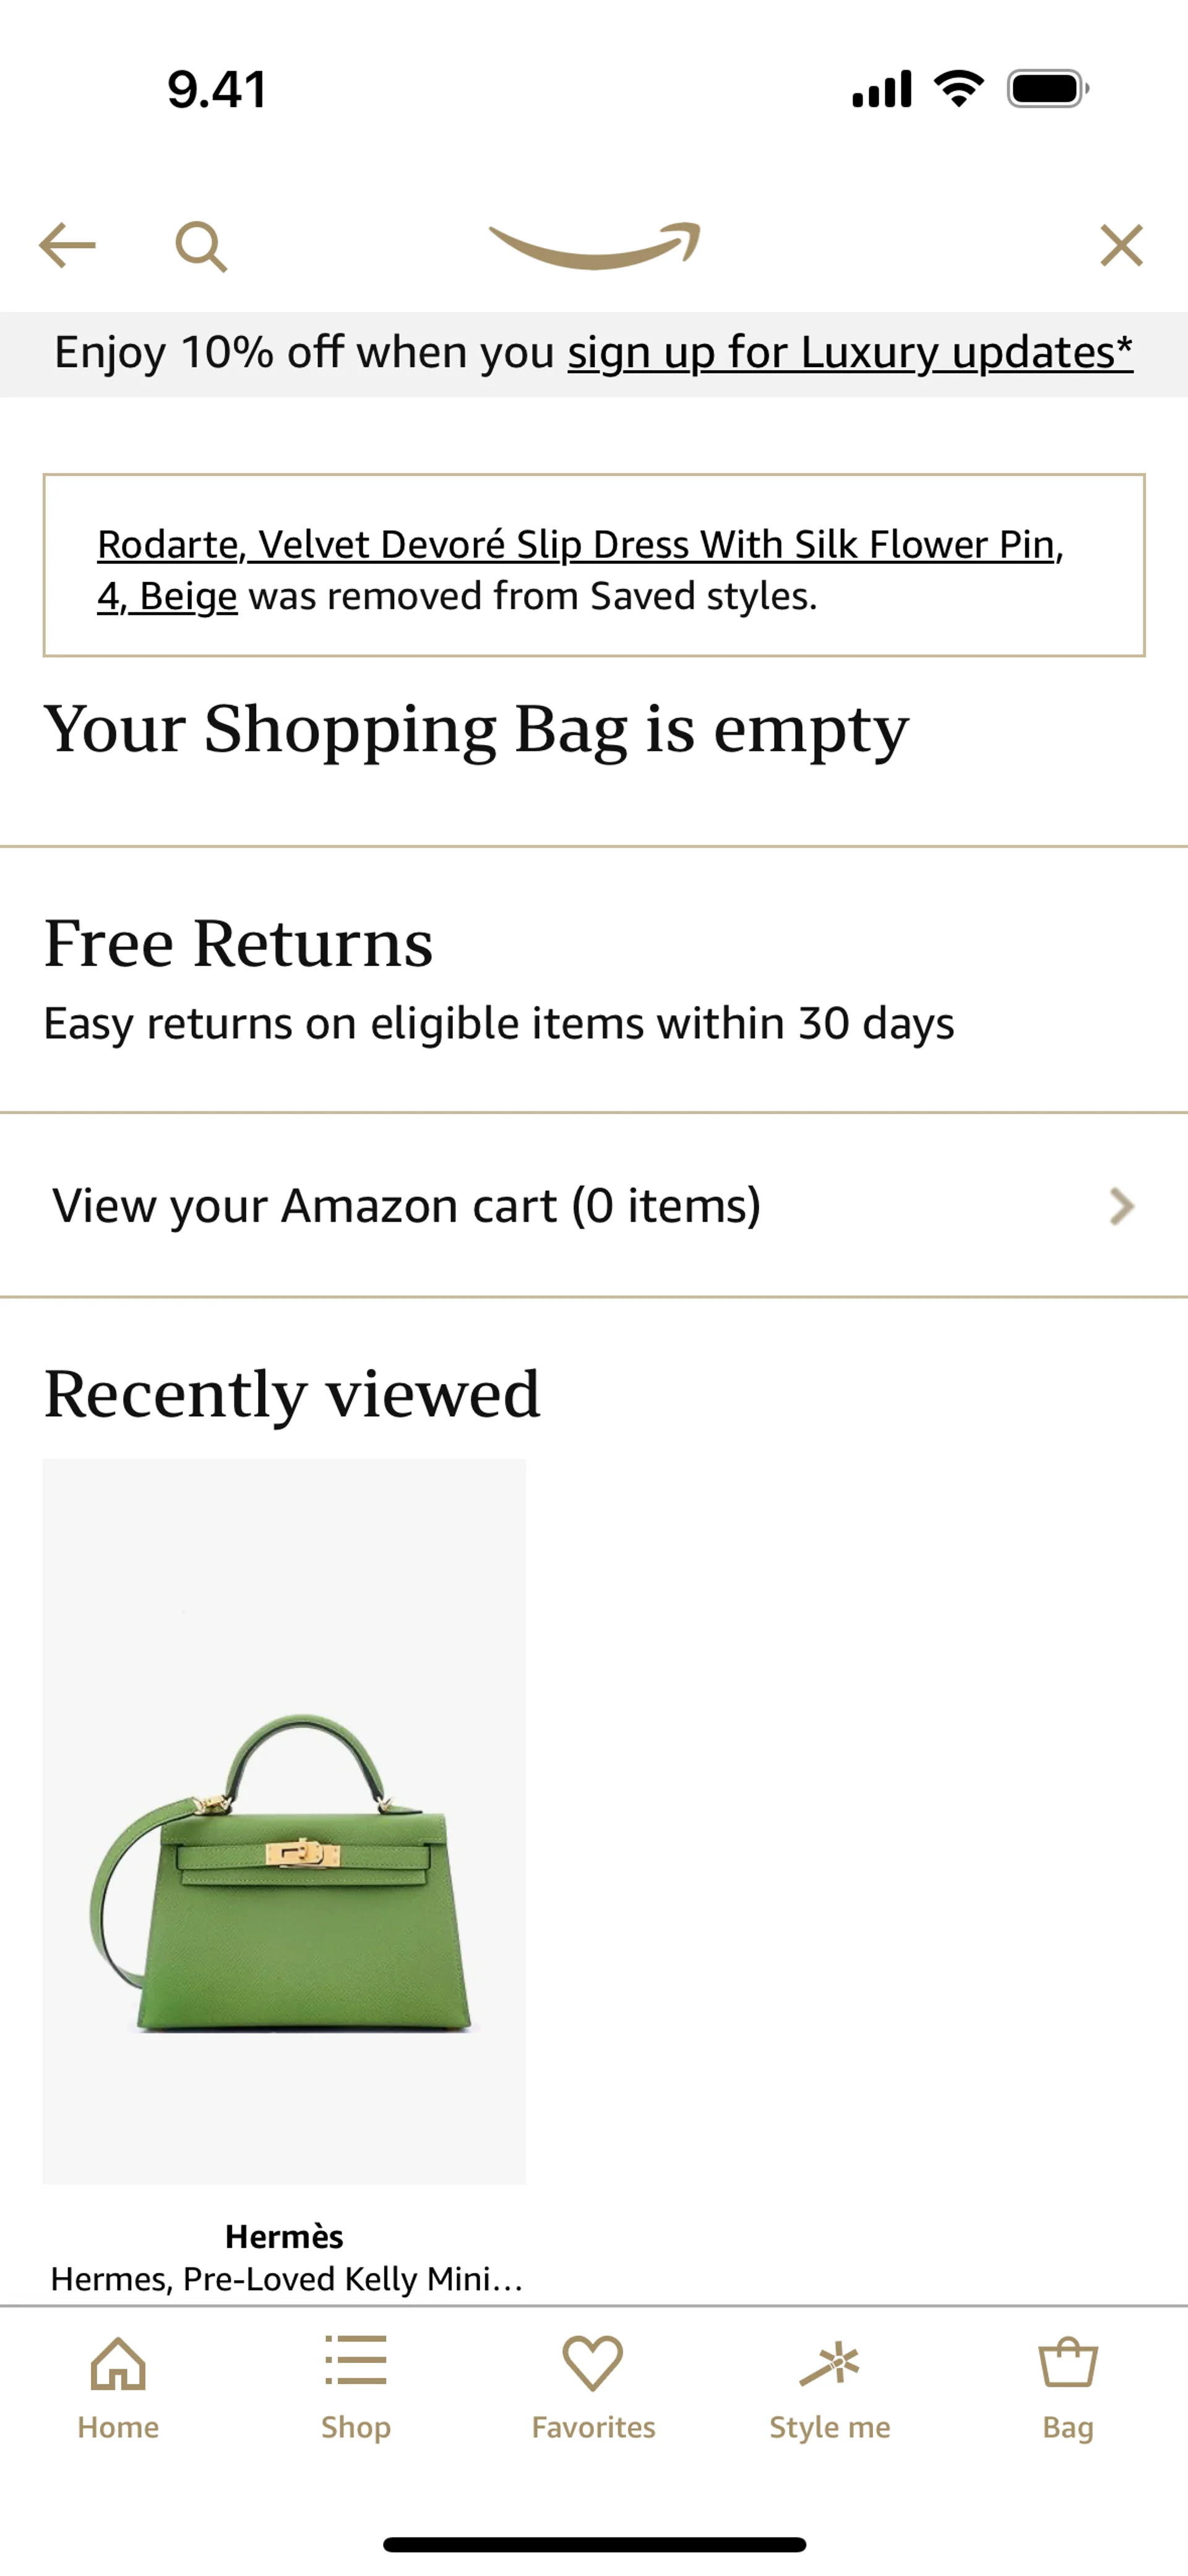Screen dimensions: 1188x2576
Task: Tap the back arrow icon
Action: tap(67, 246)
